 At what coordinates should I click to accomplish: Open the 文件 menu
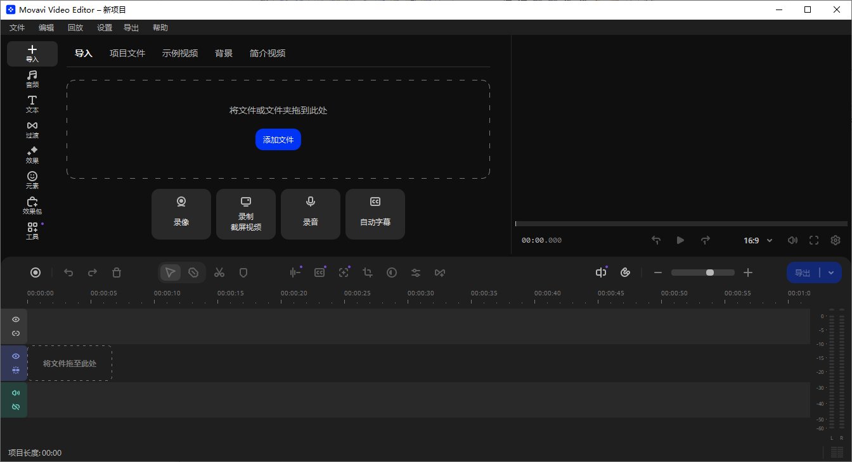pos(17,27)
